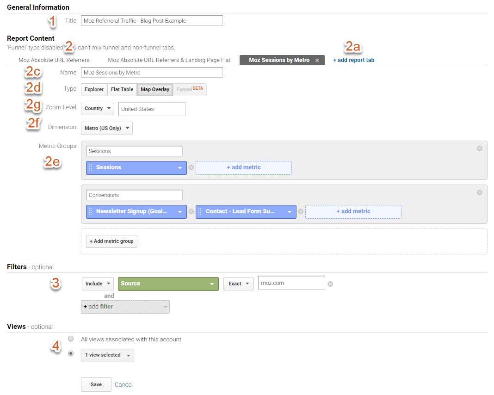Select All views associated with this account

click(x=71, y=339)
